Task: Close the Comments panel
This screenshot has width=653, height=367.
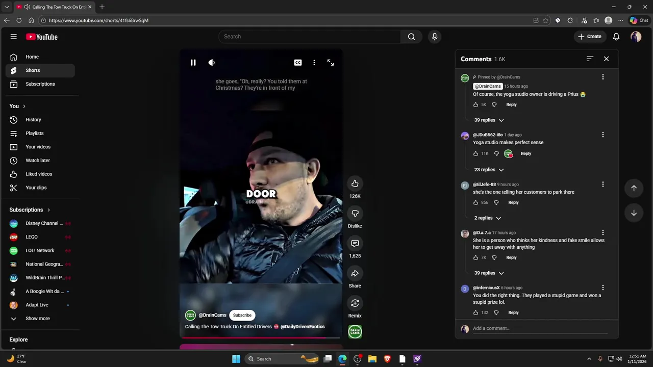Action: (606, 59)
